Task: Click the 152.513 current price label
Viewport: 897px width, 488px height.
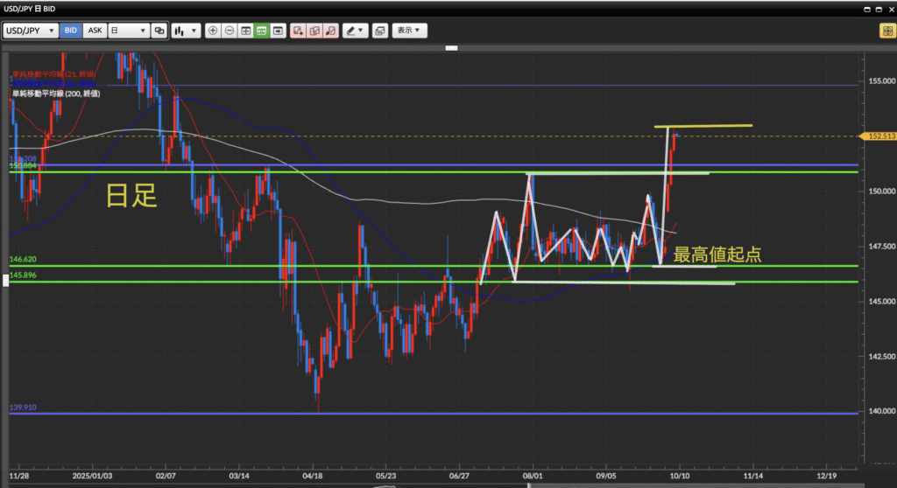Action: [880, 136]
